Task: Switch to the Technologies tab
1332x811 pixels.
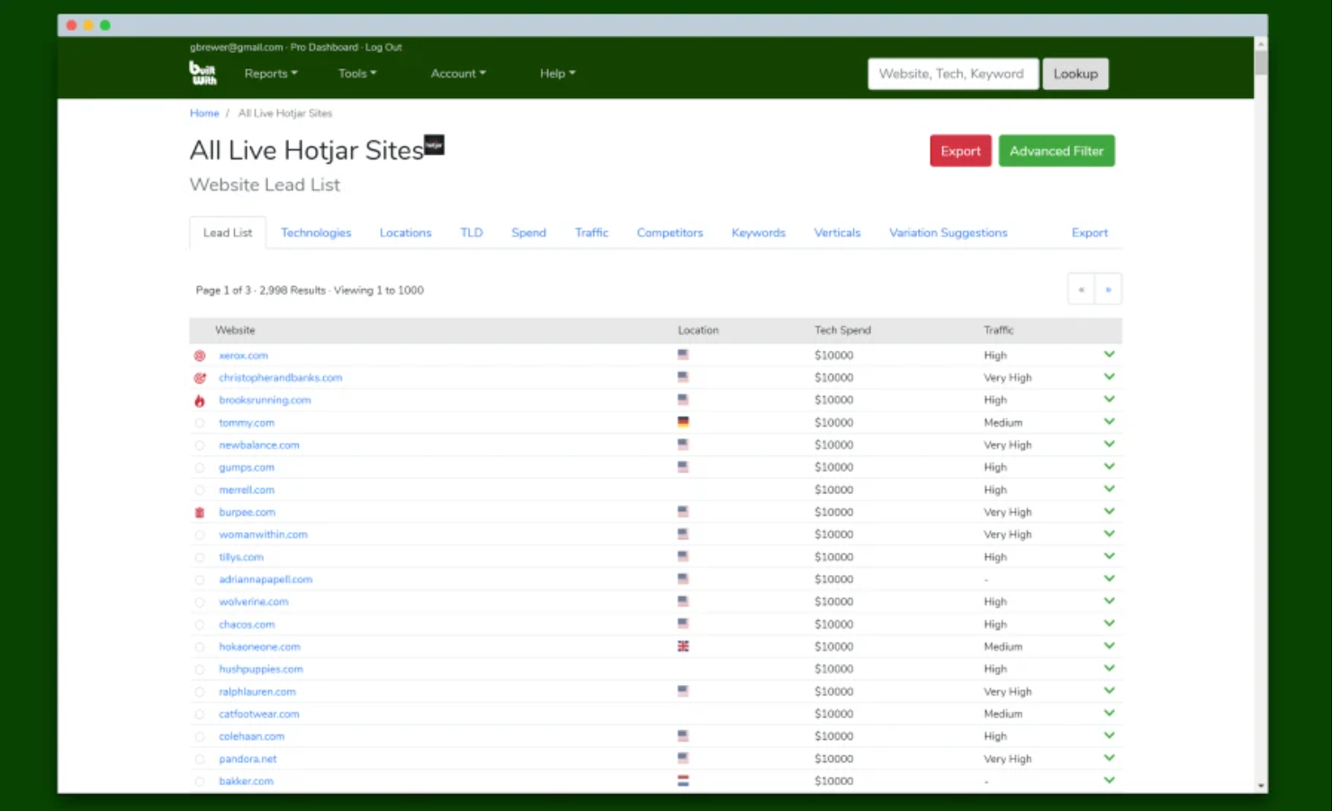Action: pos(316,232)
